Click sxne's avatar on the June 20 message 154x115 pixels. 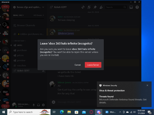click(52, 18)
